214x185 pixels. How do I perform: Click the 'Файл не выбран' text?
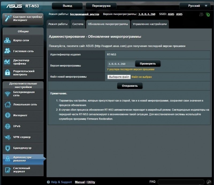click(142, 77)
